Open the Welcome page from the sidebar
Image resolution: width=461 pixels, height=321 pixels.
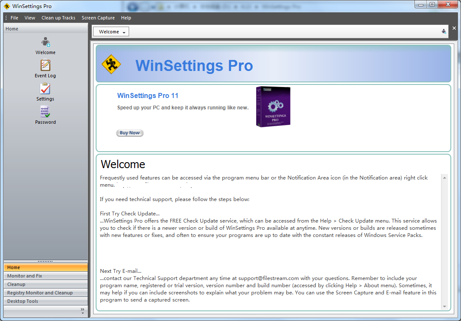pyautogui.click(x=45, y=46)
